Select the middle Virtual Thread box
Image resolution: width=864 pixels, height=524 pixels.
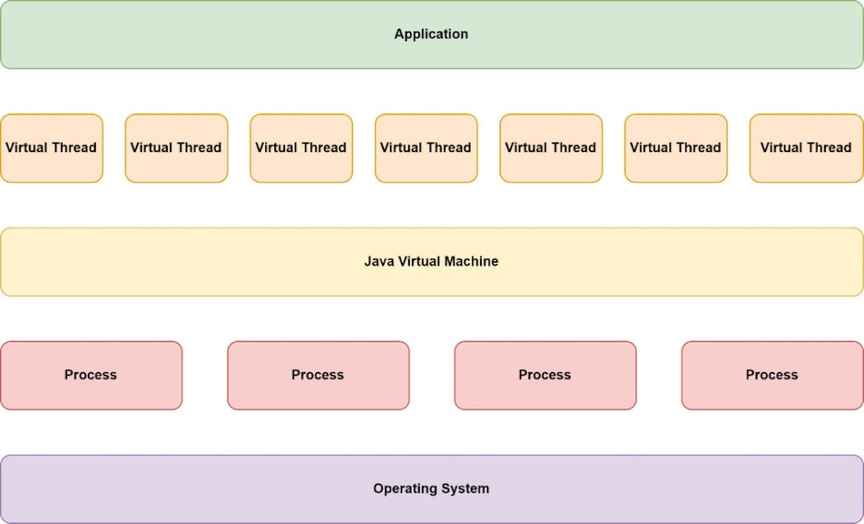click(426, 148)
